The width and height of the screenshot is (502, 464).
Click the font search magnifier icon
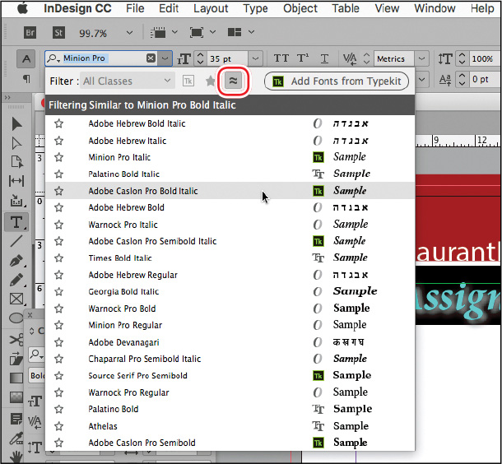coord(53,58)
